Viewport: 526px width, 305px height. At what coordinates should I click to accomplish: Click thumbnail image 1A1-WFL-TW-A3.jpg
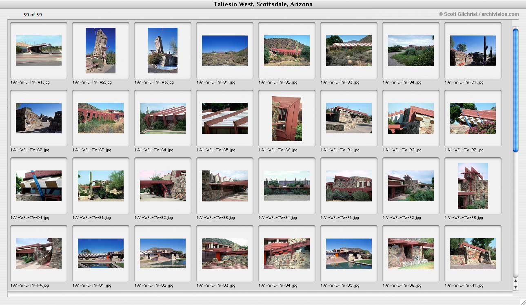point(162,51)
